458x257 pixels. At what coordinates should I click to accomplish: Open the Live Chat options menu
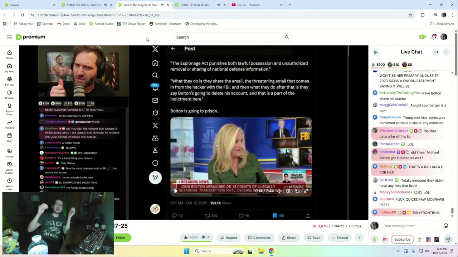pyautogui.click(x=446, y=52)
